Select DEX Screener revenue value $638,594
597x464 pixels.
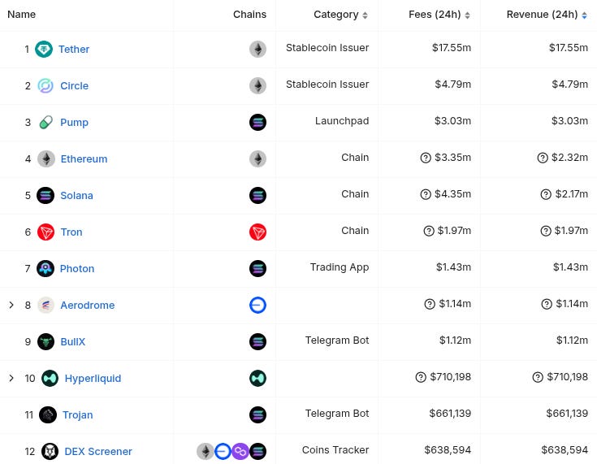(565, 450)
